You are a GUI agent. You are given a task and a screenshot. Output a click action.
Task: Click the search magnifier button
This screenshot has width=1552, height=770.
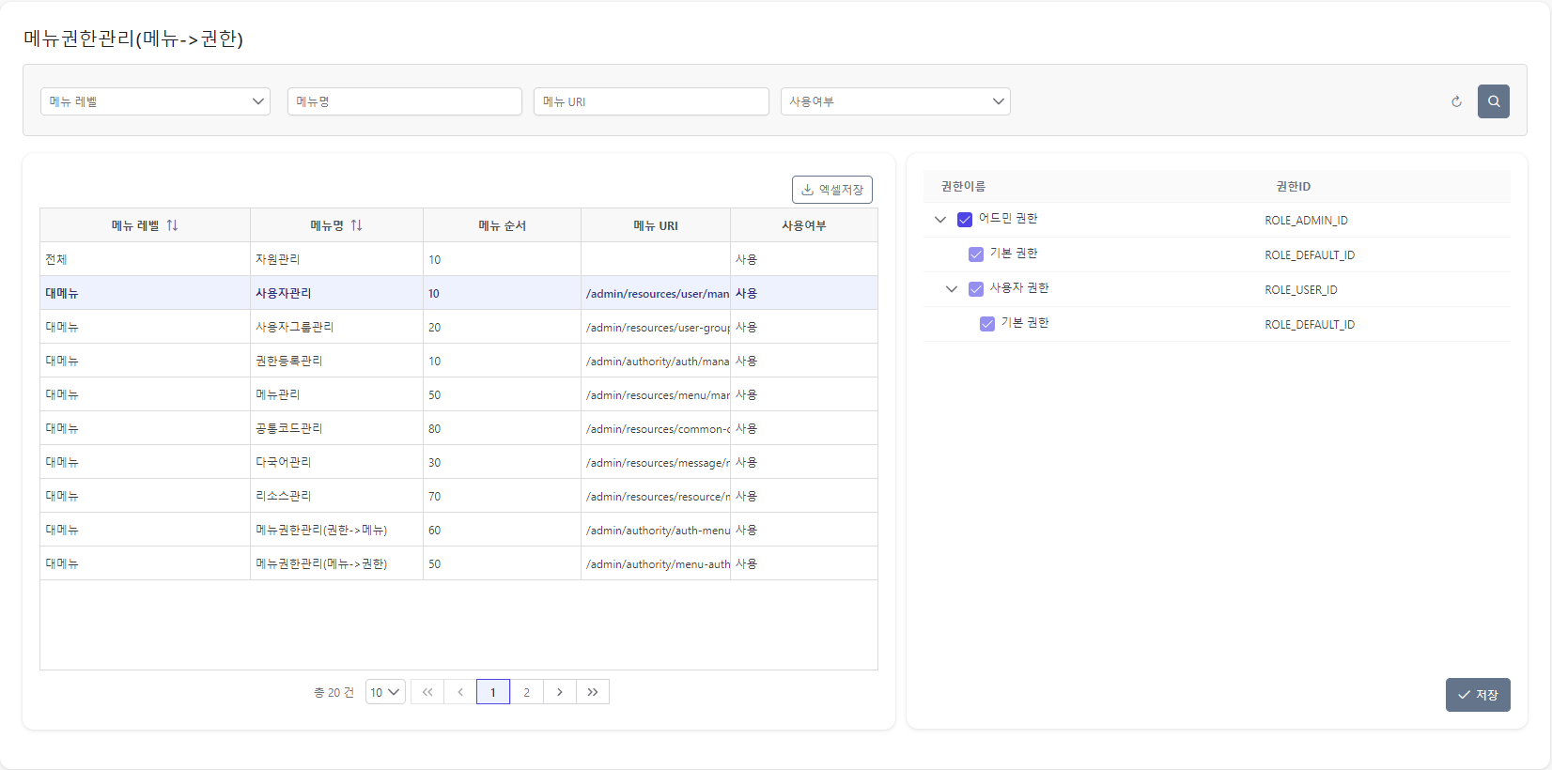tap(1493, 101)
